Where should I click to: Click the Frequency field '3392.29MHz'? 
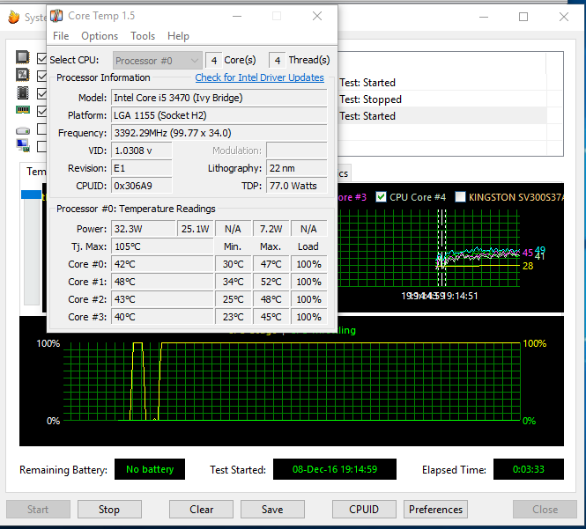point(219,133)
